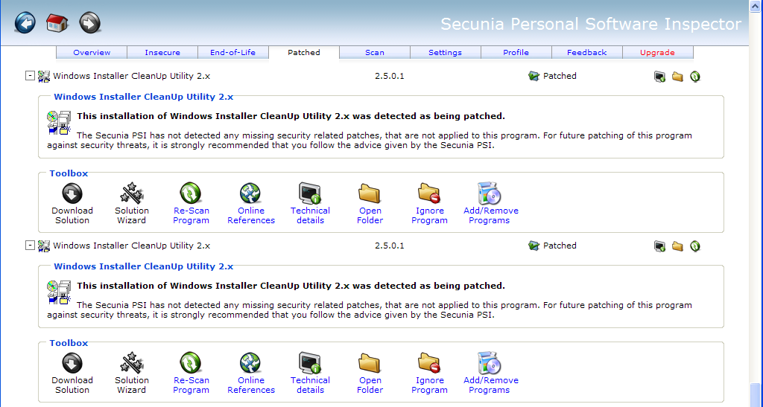Launch Solution Wizard icon in upper Toolbox
The image size is (763, 407).
pos(131,193)
